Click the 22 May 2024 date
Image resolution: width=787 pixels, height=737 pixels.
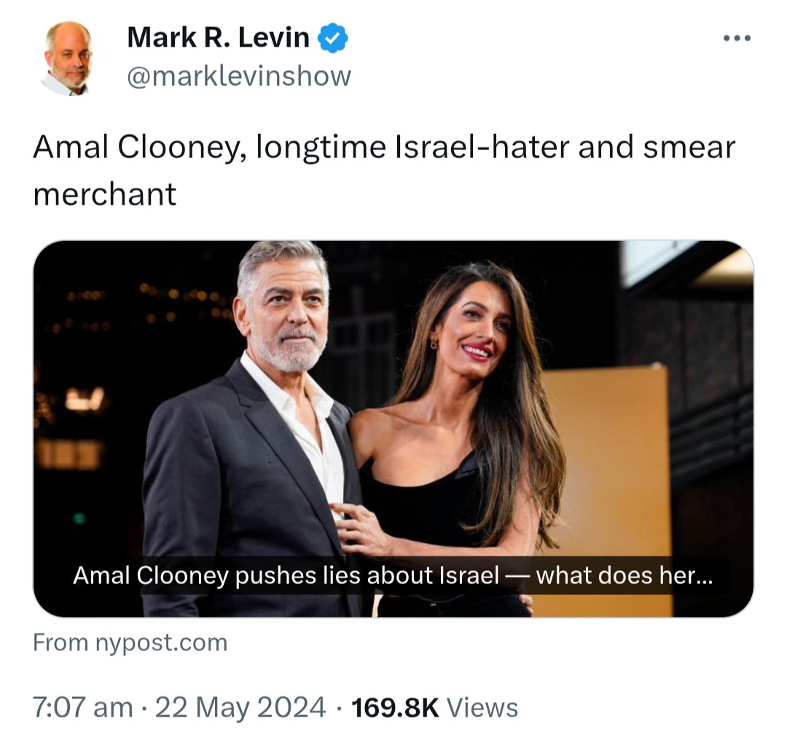pyautogui.click(x=240, y=708)
